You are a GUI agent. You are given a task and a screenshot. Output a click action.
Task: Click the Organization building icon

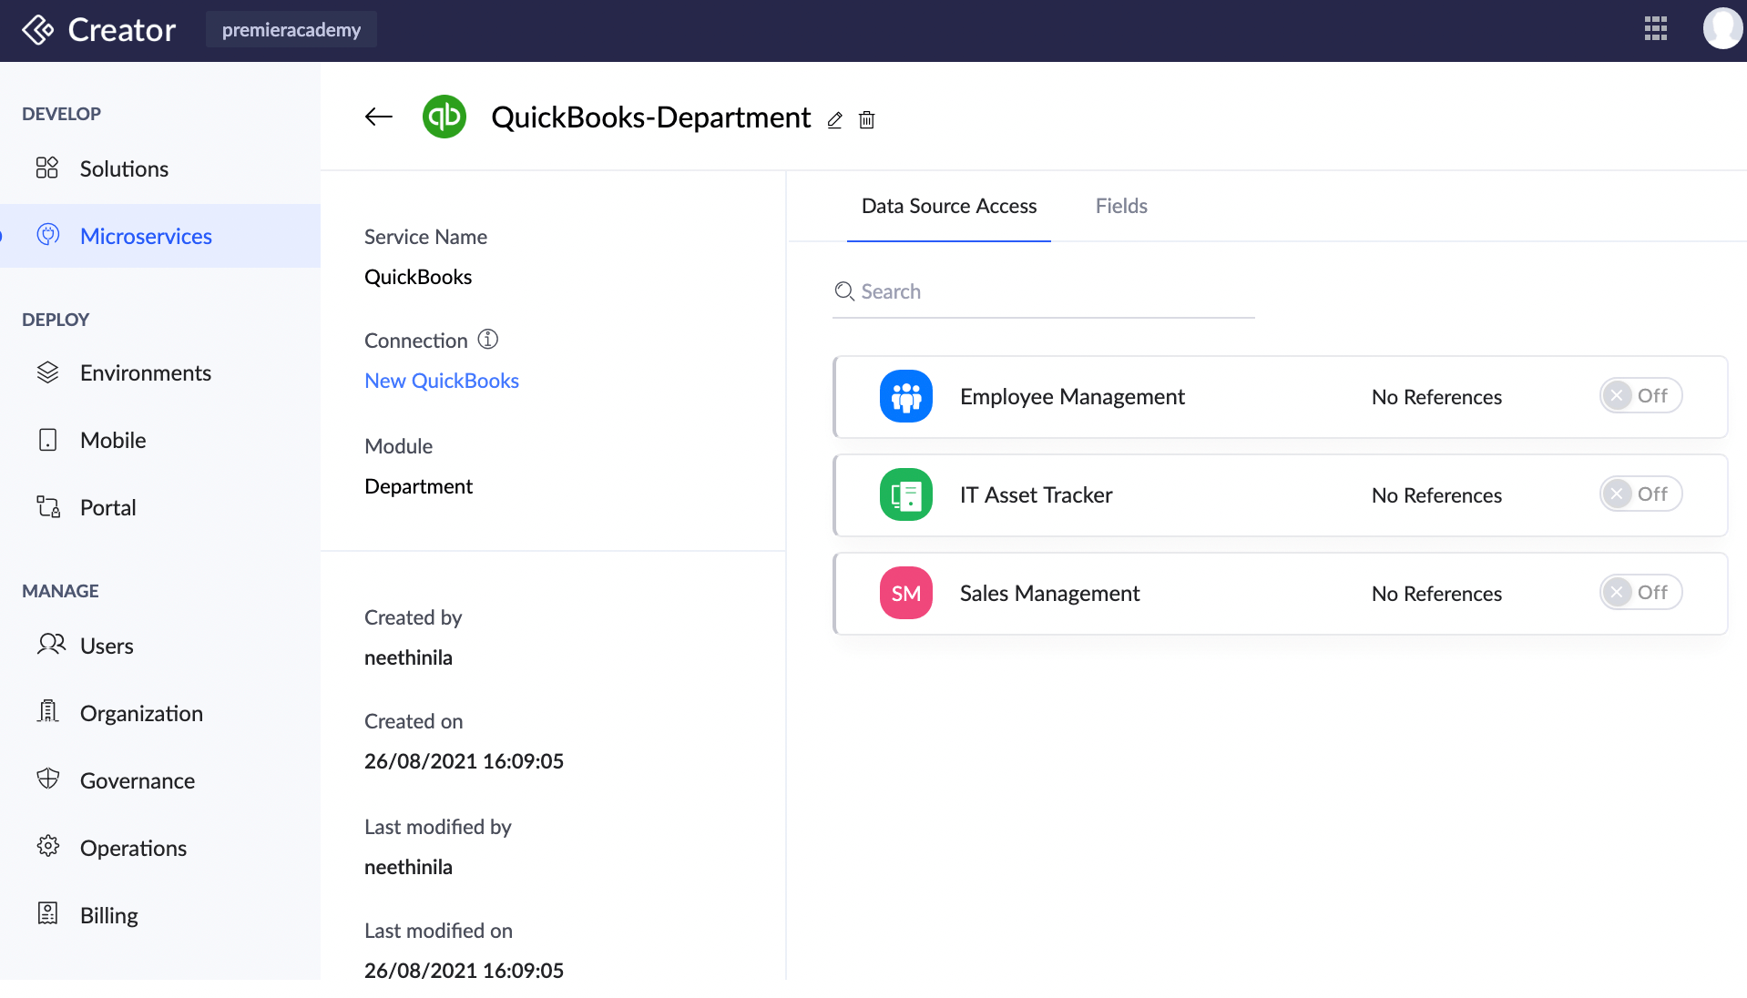coord(47,711)
